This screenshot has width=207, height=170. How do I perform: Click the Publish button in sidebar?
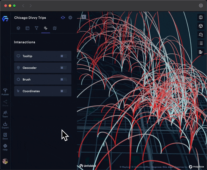pos(5,92)
